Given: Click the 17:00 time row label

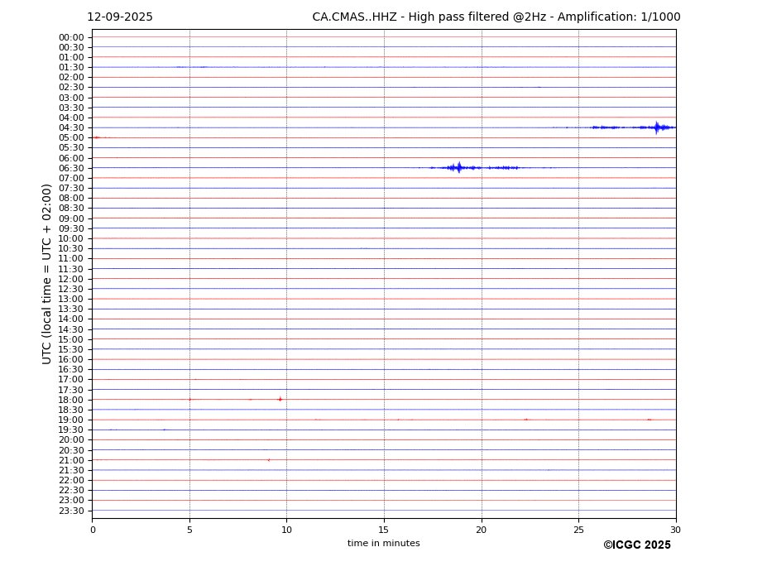Looking at the screenshot, I should tap(71, 380).
